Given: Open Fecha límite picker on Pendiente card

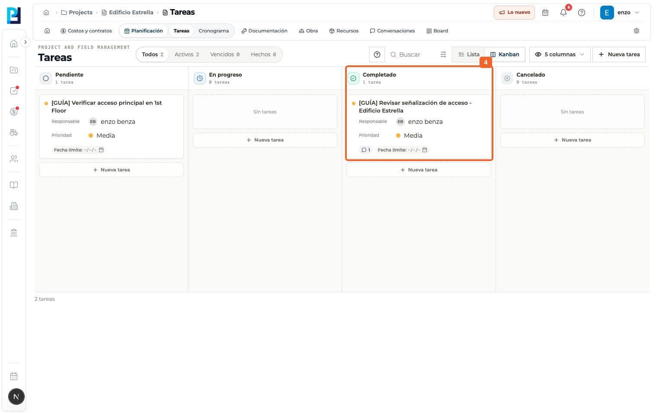Looking at the screenshot, I should 79,150.
